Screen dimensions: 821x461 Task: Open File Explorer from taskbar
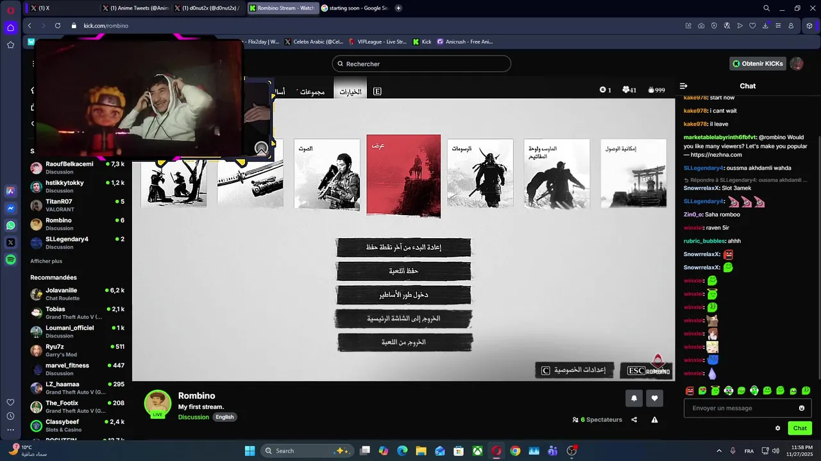[x=421, y=451]
